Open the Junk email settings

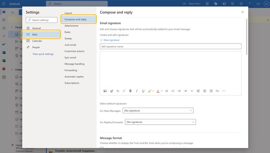point(70,45)
